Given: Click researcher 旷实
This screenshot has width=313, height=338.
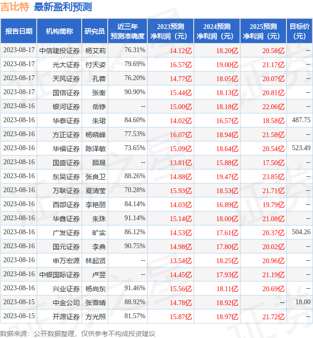Looking at the screenshot, I should (x=99, y=233).
